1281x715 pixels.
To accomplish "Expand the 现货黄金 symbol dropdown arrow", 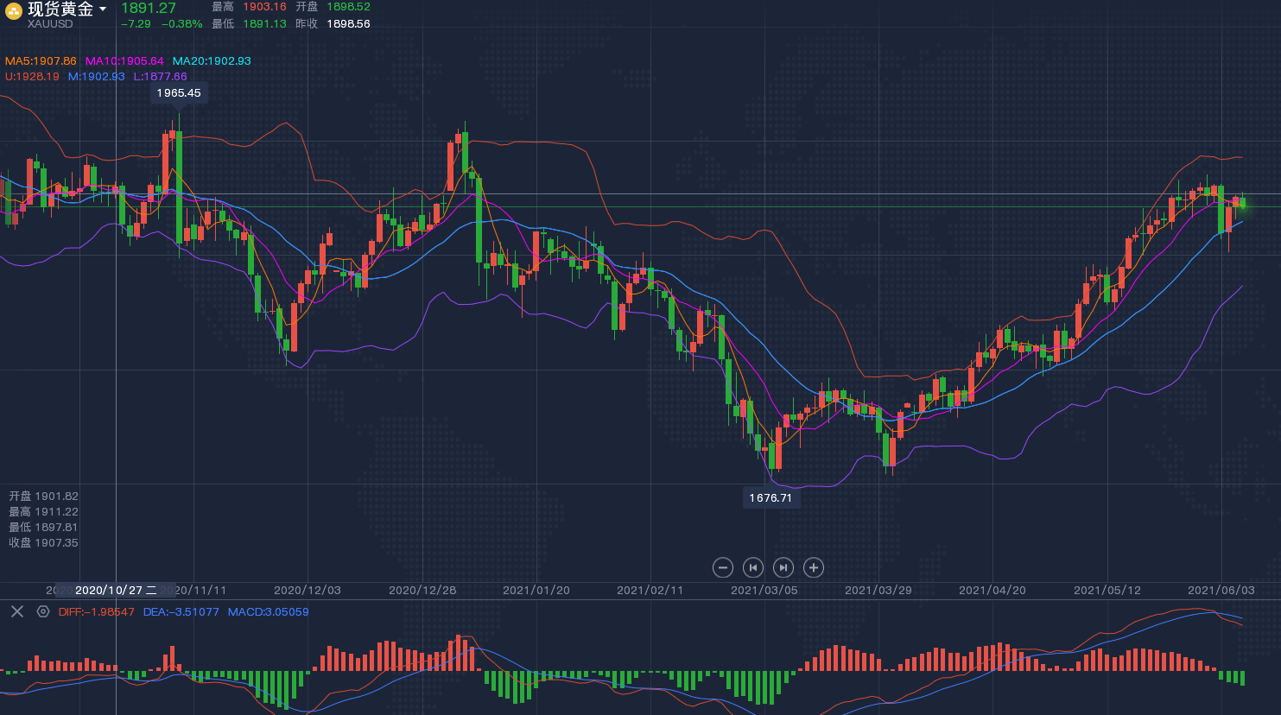I will point(103,9).
